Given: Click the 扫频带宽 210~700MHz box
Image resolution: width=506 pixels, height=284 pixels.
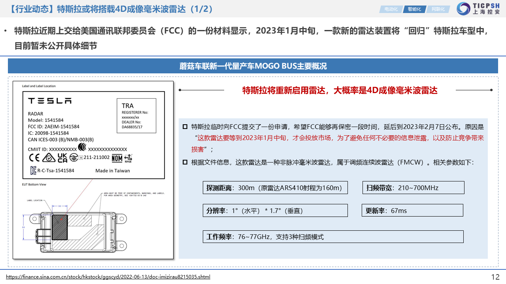Looking at the screenshot, I should pyautogui.click(x=413, y=188).
